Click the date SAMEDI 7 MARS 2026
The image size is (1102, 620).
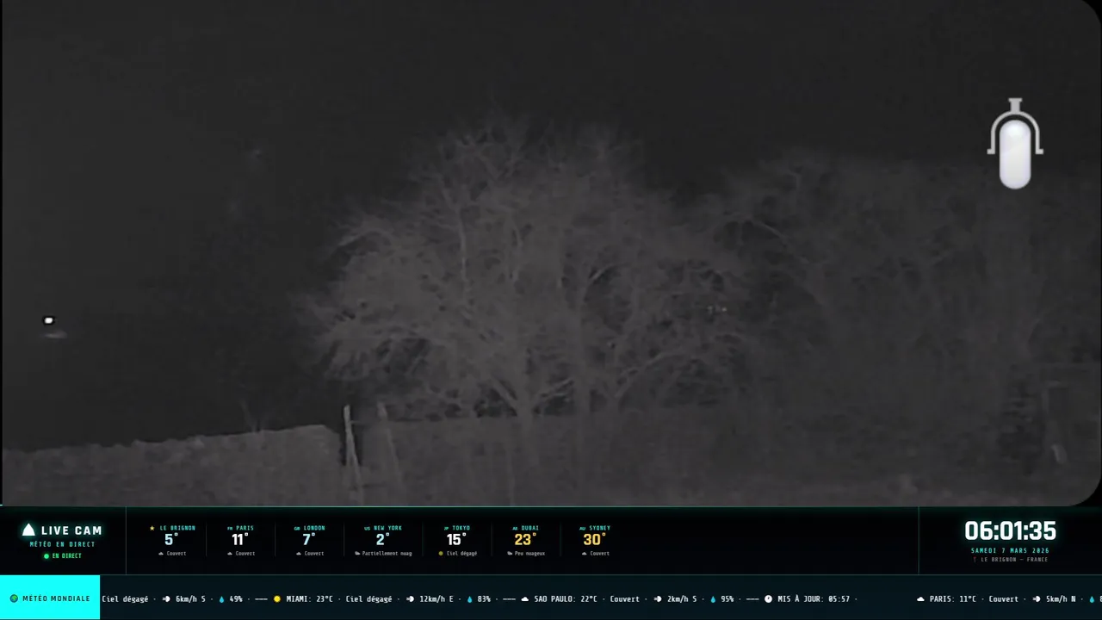pos(1010,550)
